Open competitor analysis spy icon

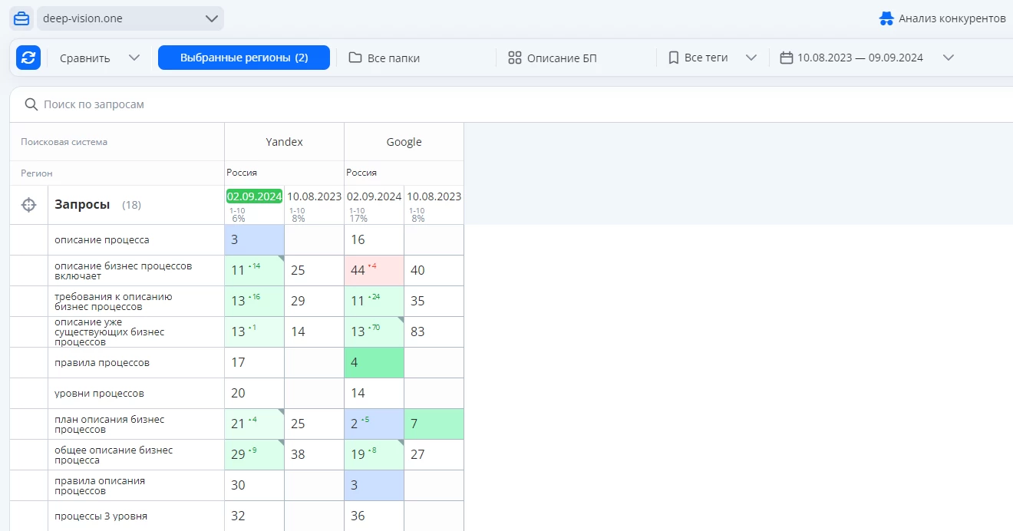[x=886, y=18]
